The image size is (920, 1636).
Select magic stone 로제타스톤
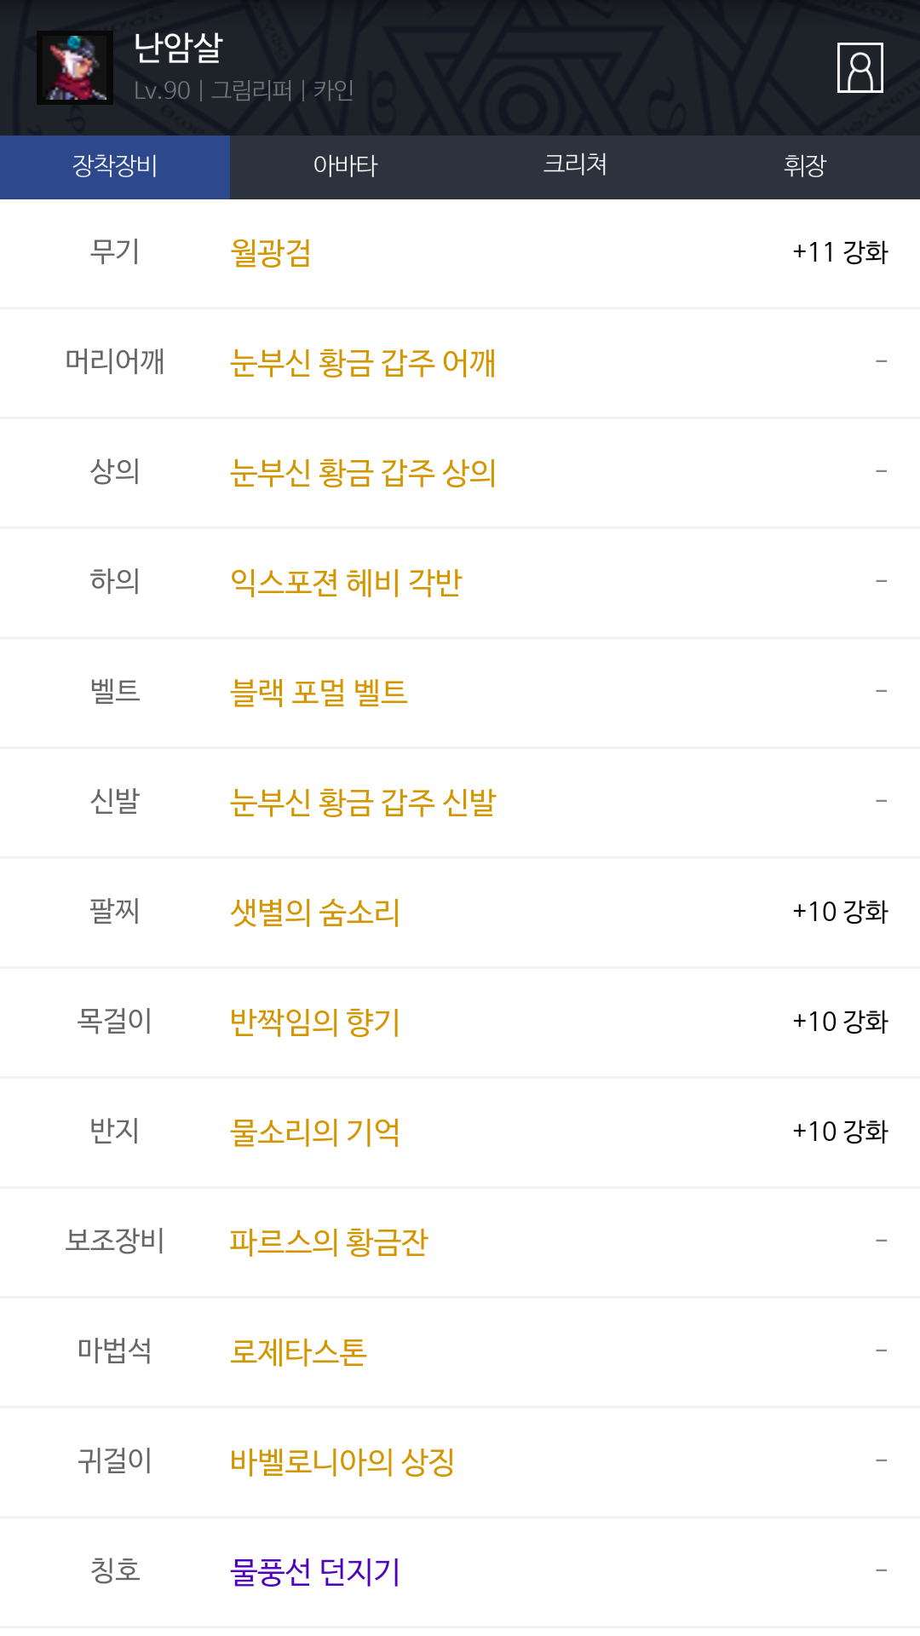point(298,1352)
